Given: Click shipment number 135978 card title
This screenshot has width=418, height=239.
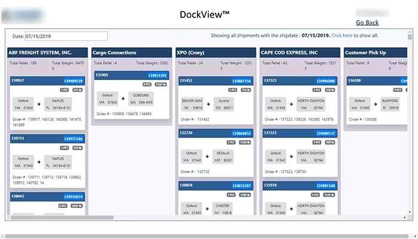Looking at the screenshot, I should (x=270, y=185).
